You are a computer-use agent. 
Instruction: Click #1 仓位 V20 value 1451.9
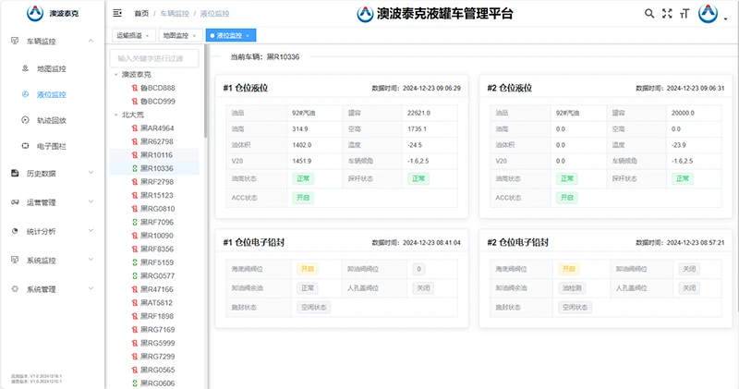click(x=302, y=162)
